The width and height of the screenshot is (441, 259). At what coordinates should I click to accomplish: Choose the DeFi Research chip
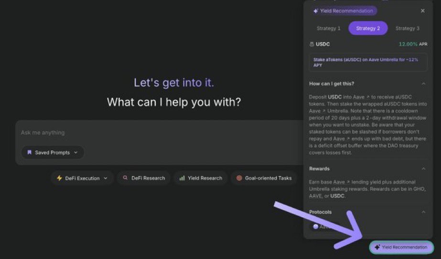144,178
